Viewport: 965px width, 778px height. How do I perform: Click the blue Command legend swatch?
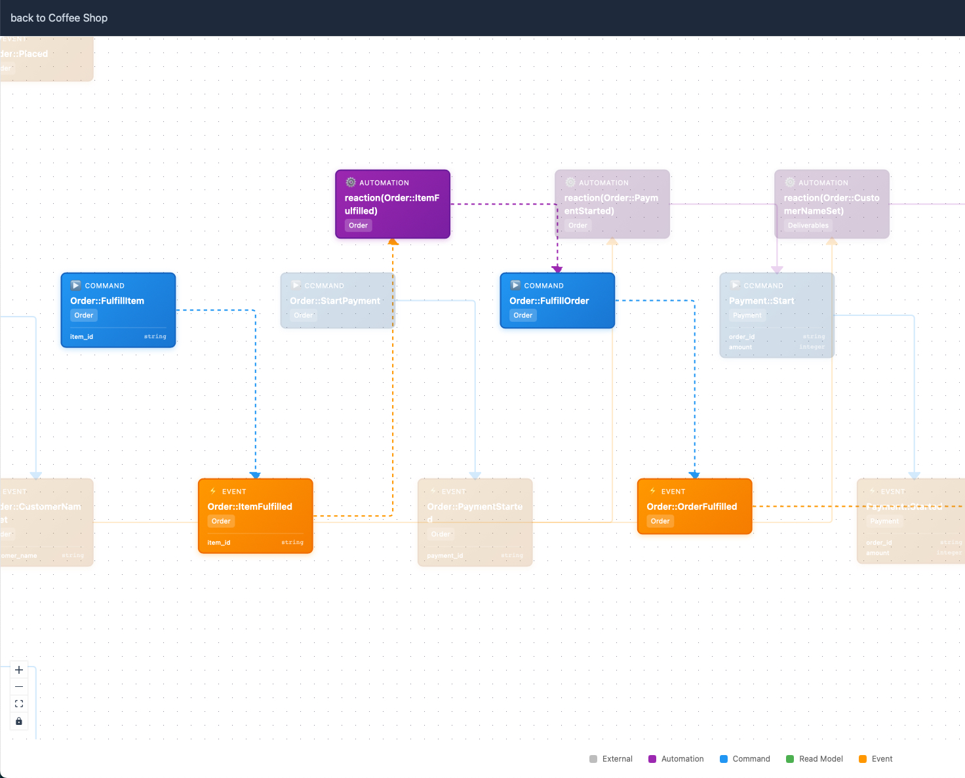point(724,759)
